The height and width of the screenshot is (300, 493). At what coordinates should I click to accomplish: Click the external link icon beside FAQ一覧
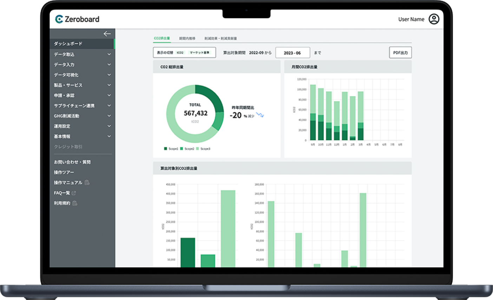74,193
